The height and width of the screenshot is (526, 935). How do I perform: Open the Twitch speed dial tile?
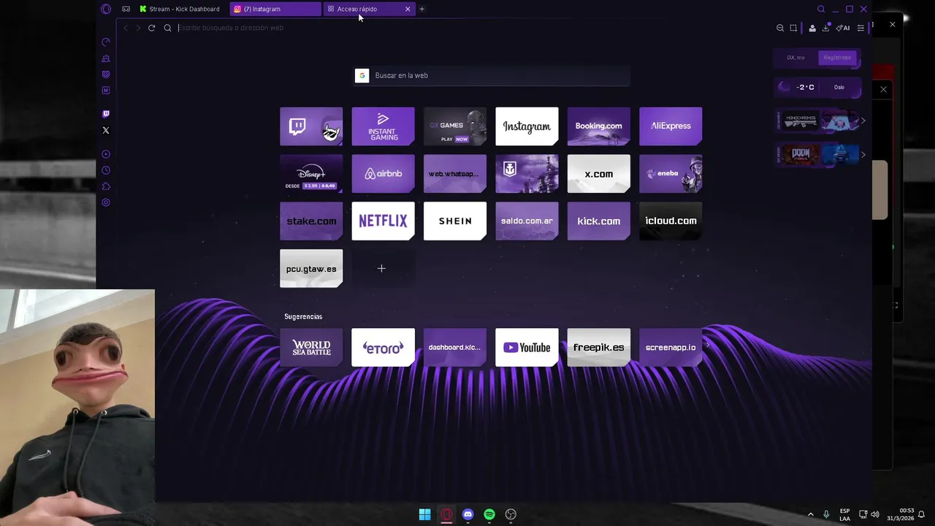[311, 126]
